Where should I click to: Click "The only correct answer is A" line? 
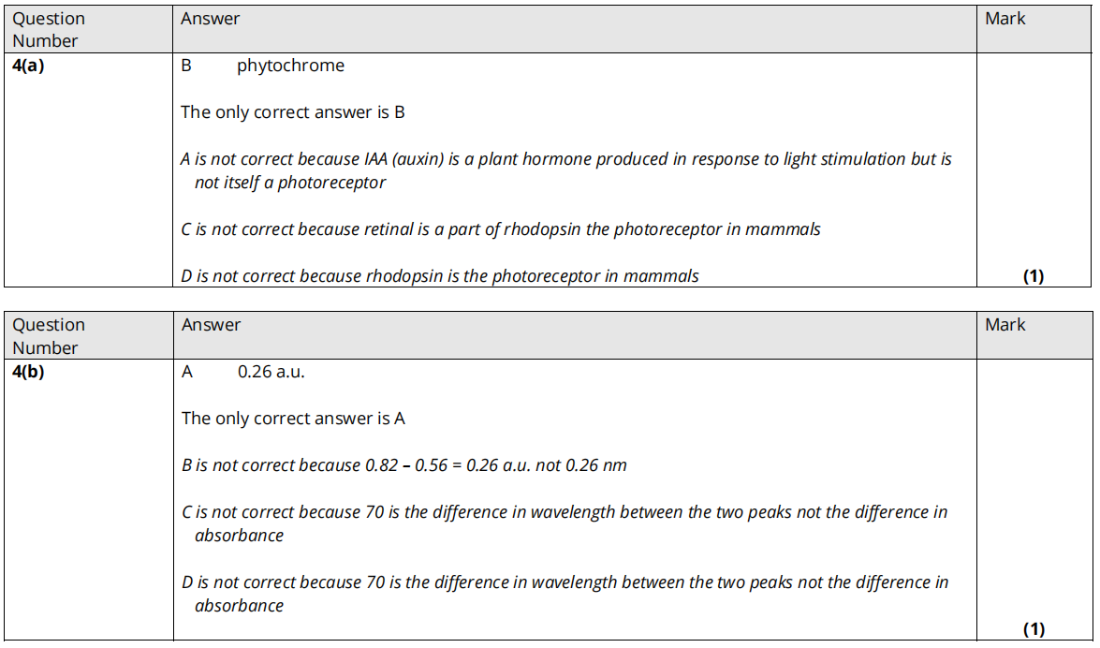293,419
